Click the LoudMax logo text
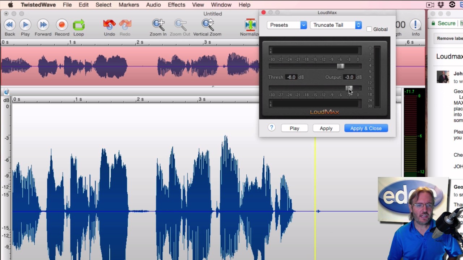The image size is (463, 260). (324, 112)
